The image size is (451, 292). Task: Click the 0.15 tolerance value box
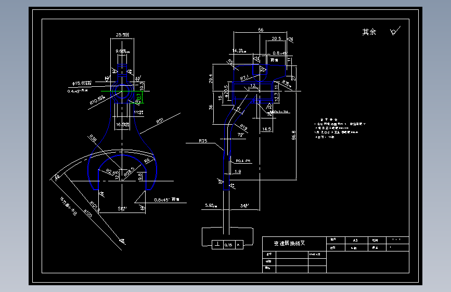[x=228, y=245]
